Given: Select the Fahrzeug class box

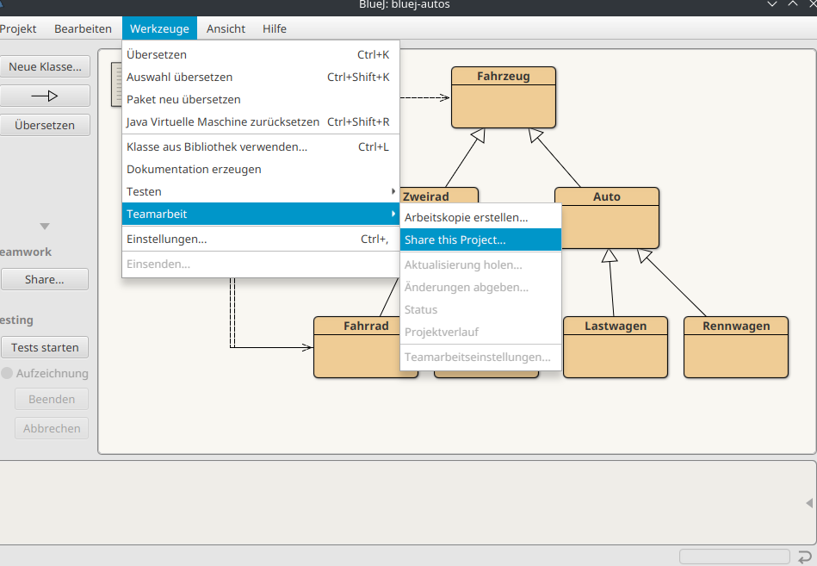Looking at the screenshot, I should pyautogui.click(x=504, y=97).
